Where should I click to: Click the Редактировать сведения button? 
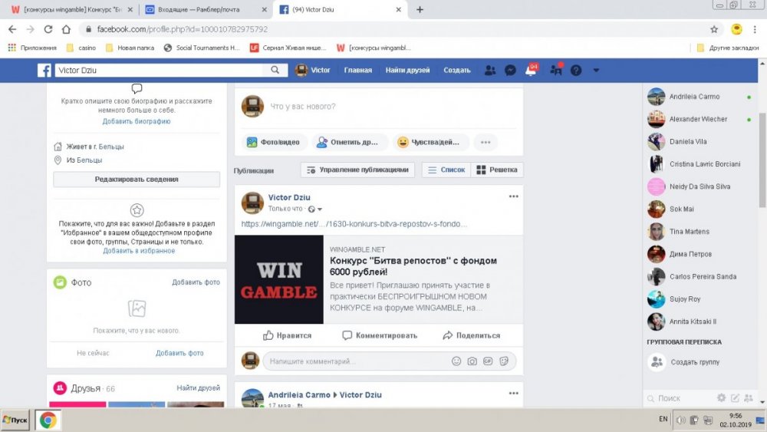[x=137, y=179]
